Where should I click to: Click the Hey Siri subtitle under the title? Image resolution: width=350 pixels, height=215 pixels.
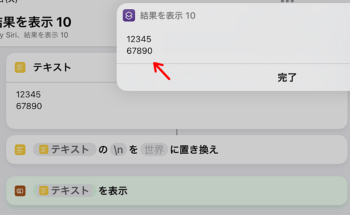[34, 35]
